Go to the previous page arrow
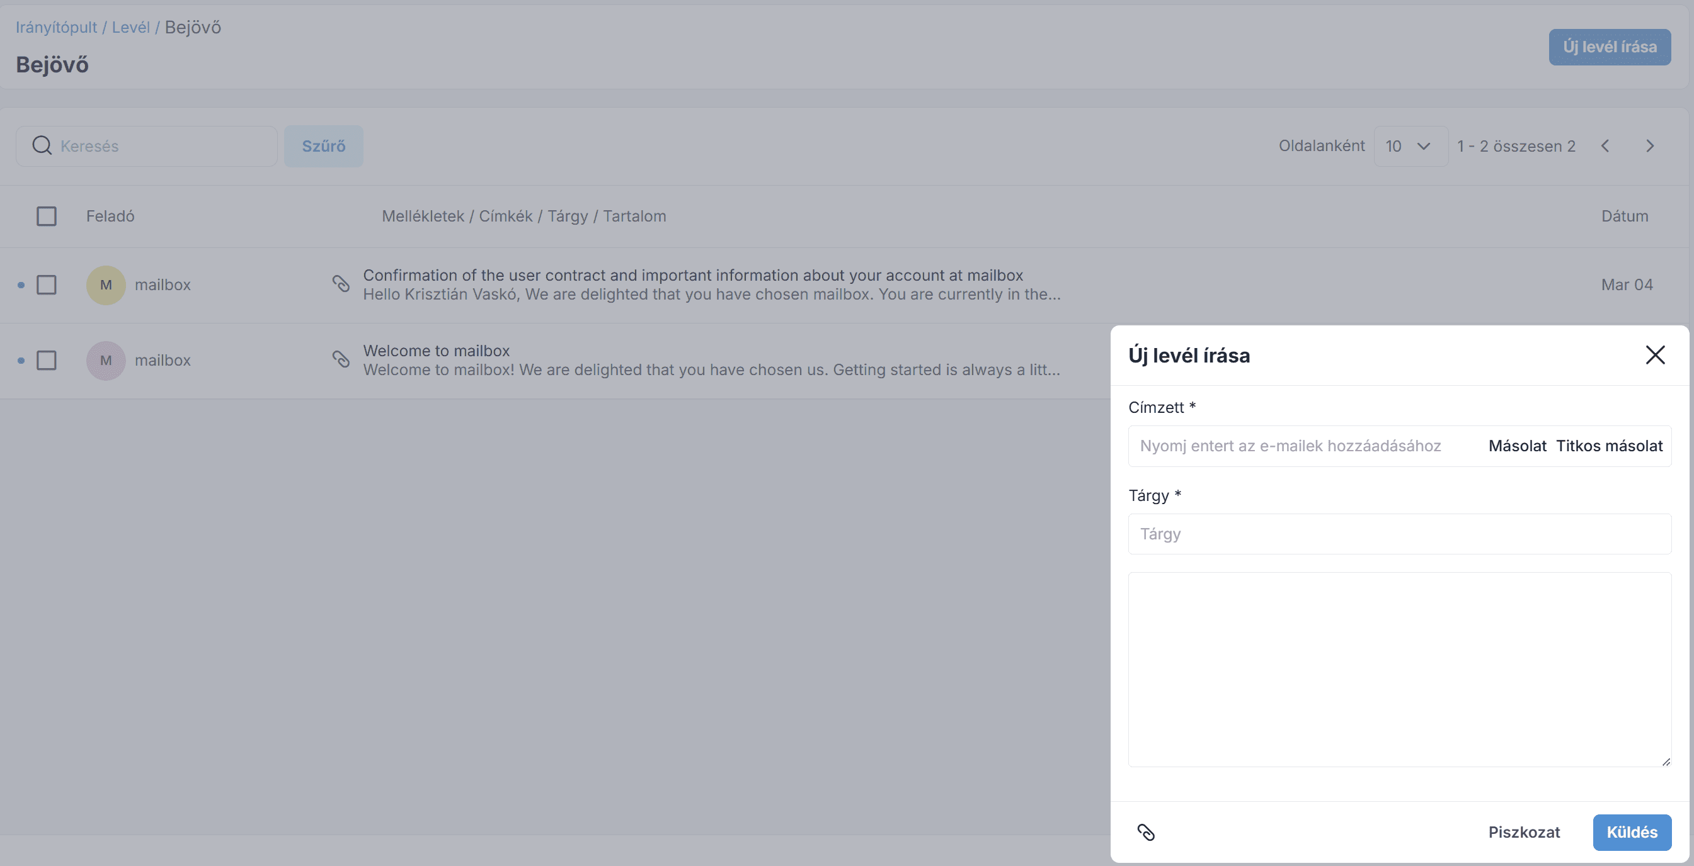1694x866 pixels. [1605, 146]
